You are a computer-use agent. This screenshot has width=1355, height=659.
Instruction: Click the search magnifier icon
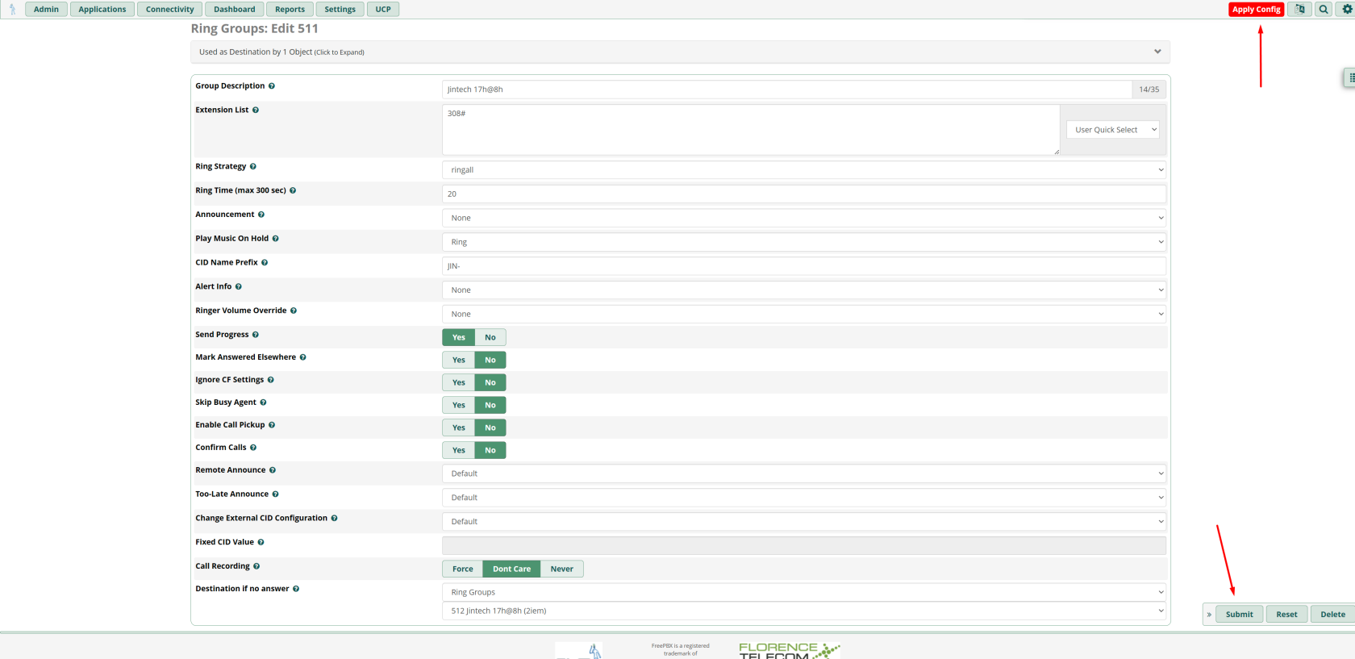coord(1324,10)
